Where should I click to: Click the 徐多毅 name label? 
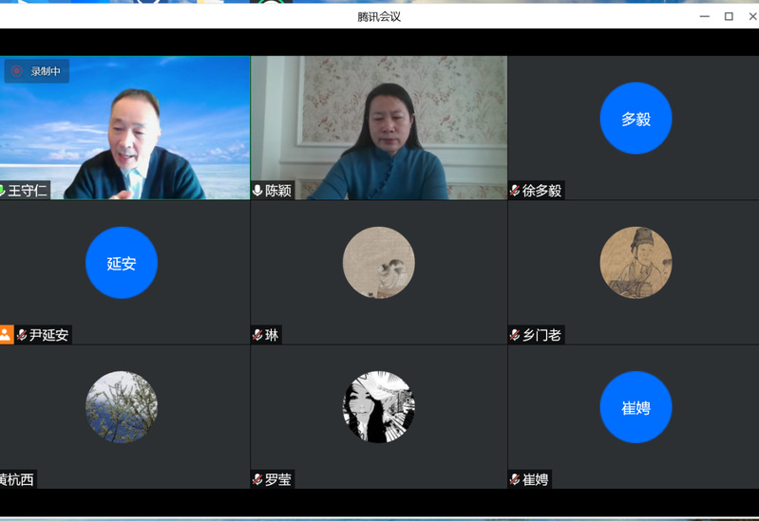point(541,191)
